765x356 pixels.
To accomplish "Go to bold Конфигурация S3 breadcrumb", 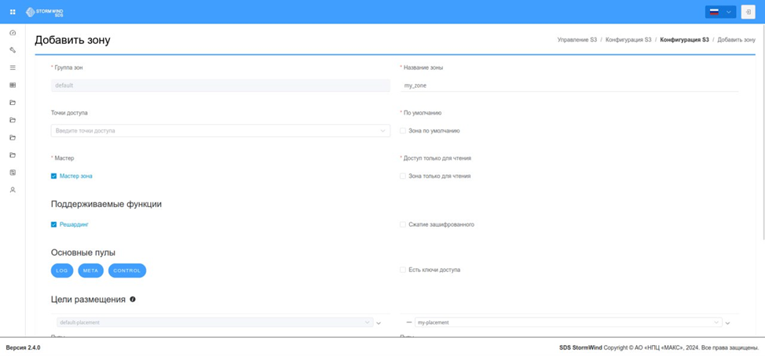I will [684, 40].
